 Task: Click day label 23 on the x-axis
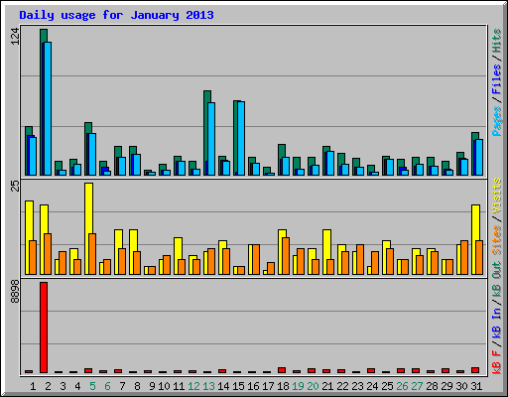357,386
